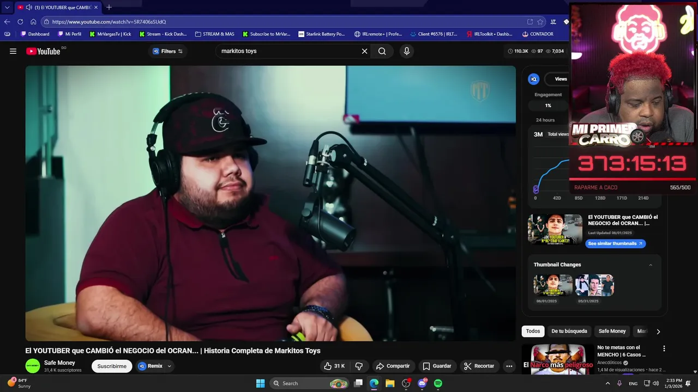Viewport: 698px width, 392px height.
Task: Open the Safe Money channel name link
Action: [59, 363]
